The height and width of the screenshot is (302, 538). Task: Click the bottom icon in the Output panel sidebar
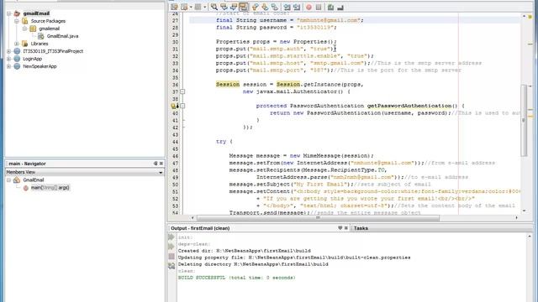[171, 266]
